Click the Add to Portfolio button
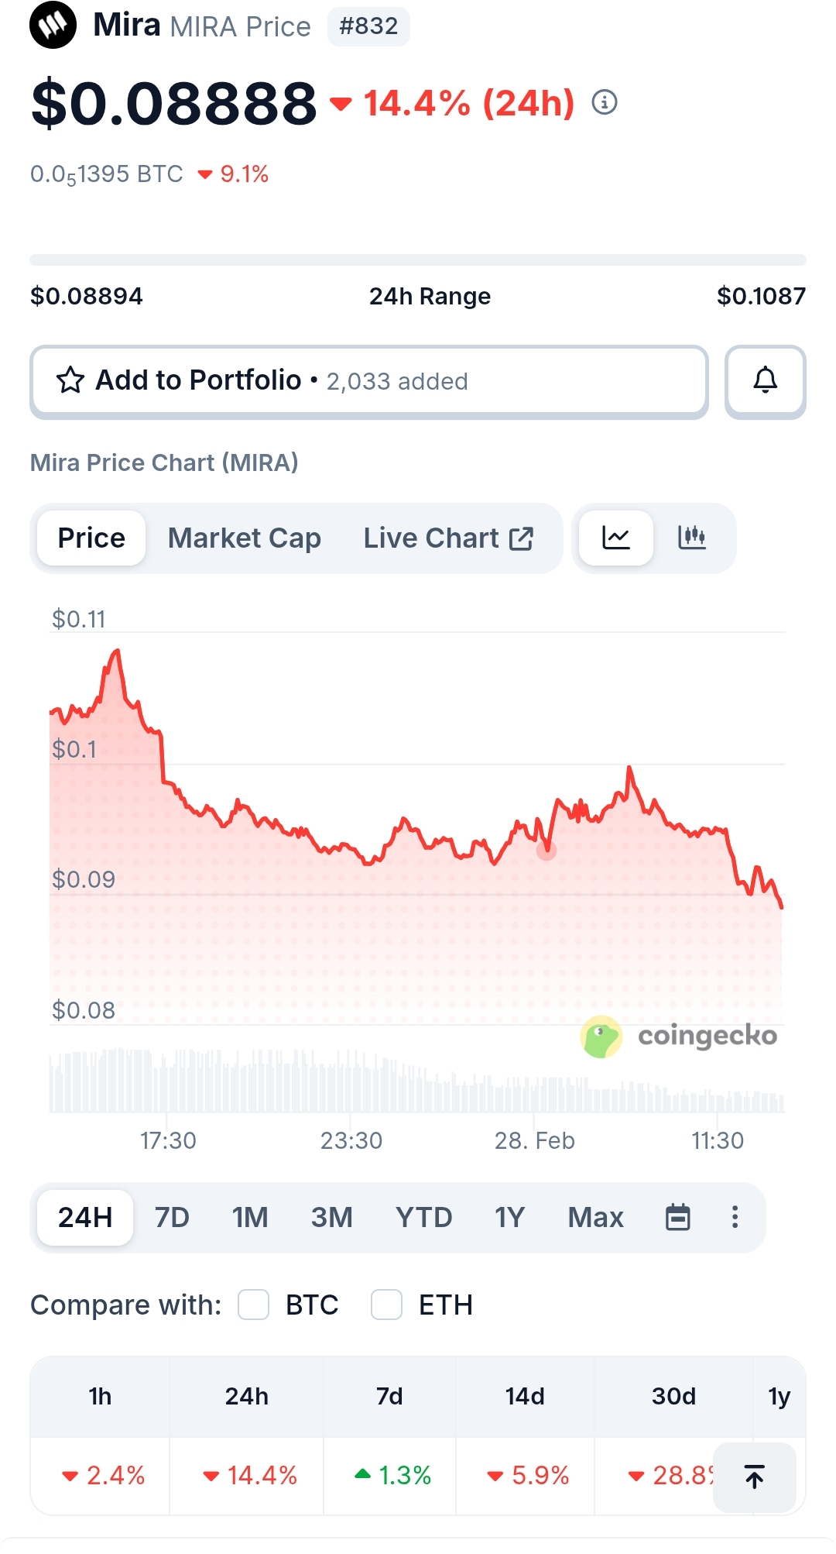The width and height of the screenshot is (836, 1554). pos(368,380)
